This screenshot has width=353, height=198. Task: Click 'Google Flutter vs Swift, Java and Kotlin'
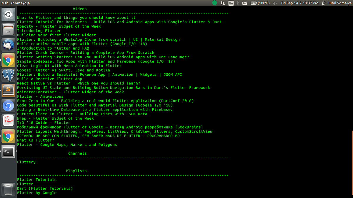tap(64, 70)
